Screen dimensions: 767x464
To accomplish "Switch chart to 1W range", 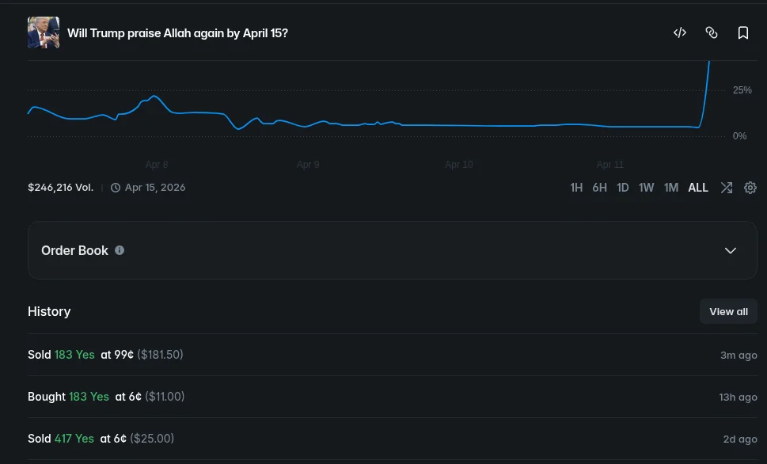I will click(647, 188).
